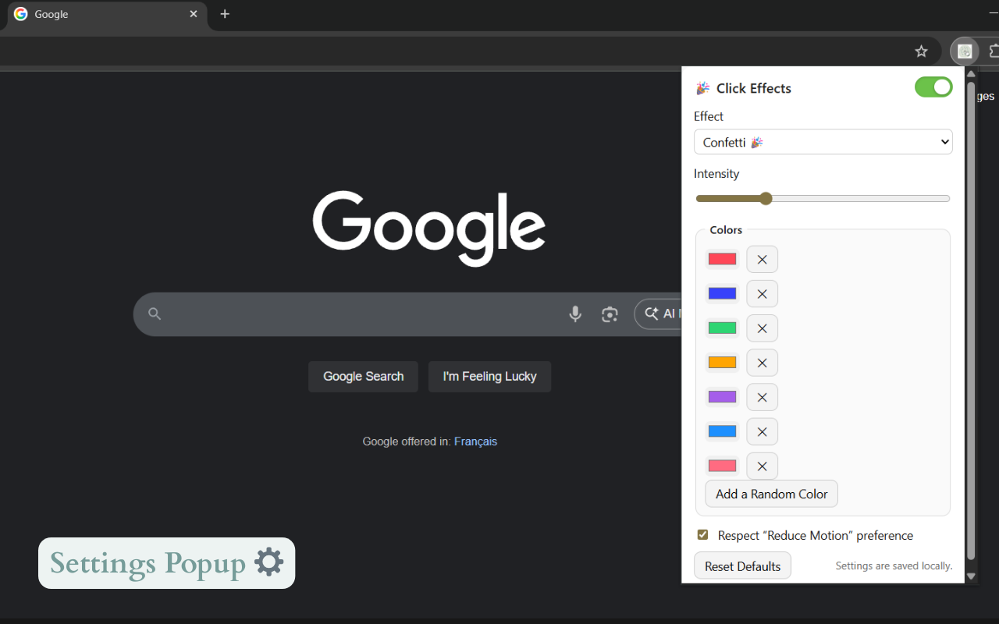Click the popup scrollbar down arrow
Viewport: 999px width, 624px height.
[972, 576]
